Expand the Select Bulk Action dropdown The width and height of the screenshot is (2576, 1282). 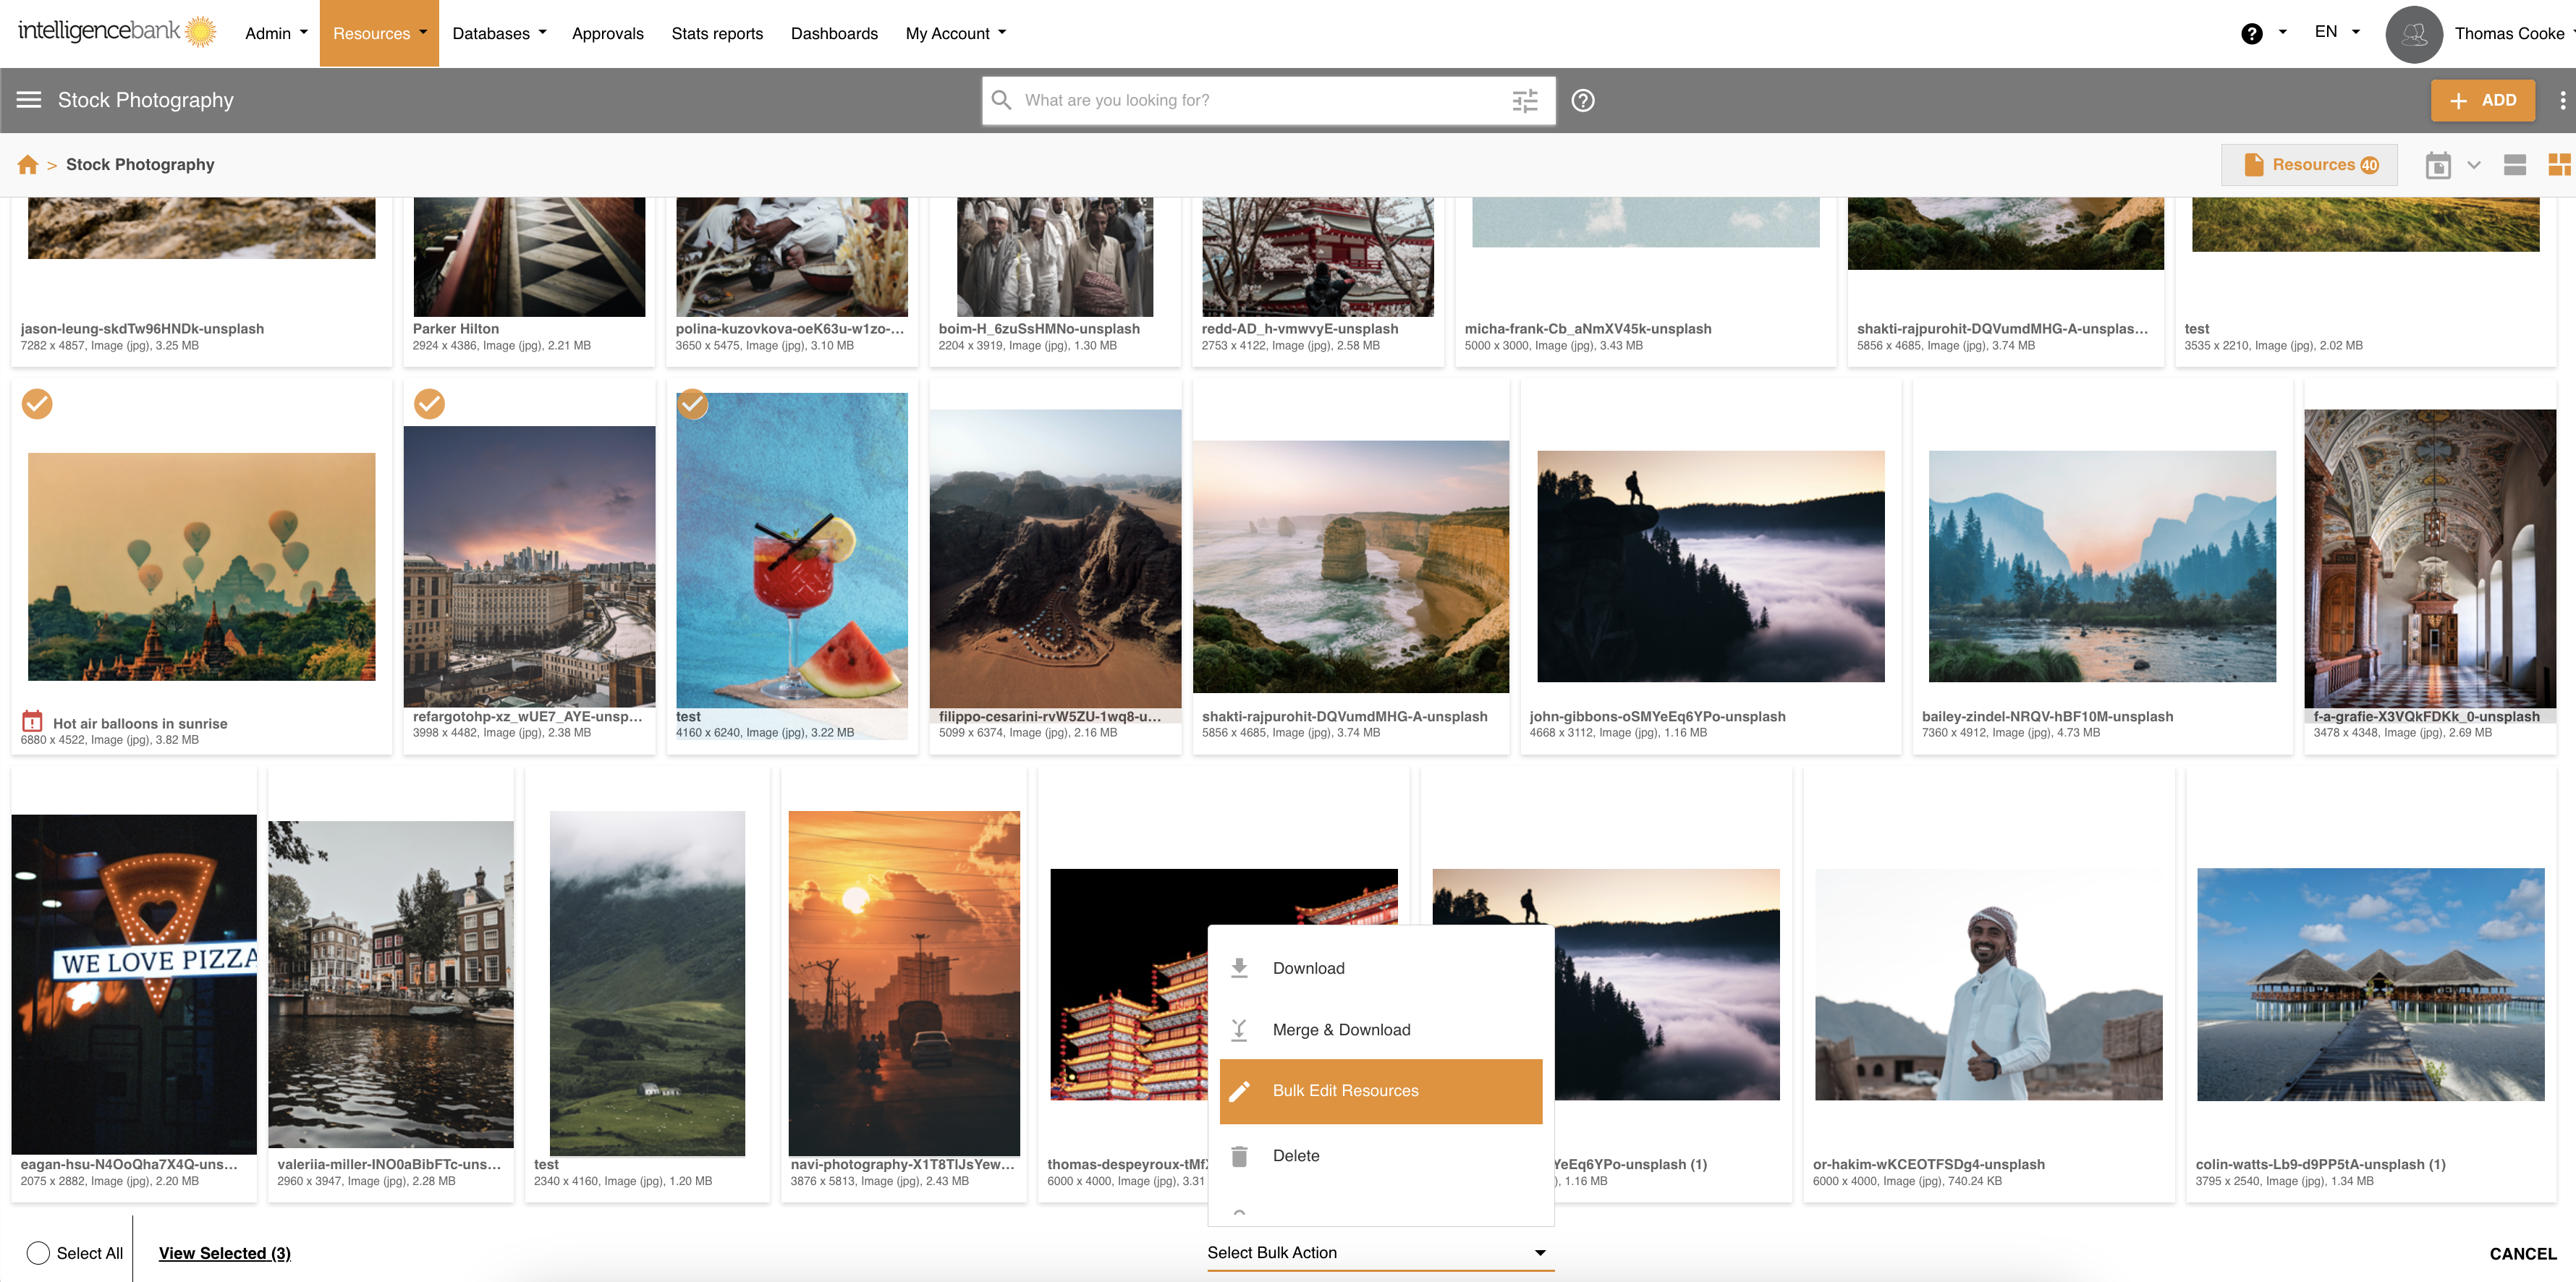(1379, 1253)
